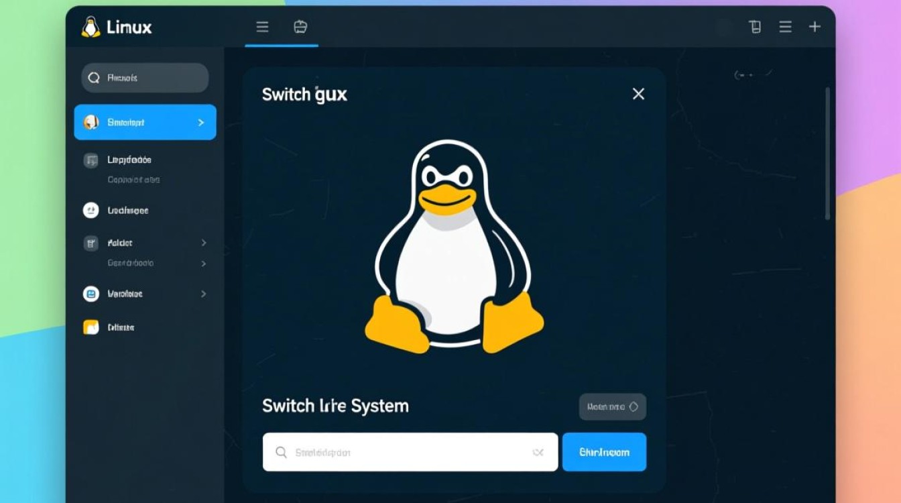Click the blue square app icon in sidebar
Screen dimensions: 901x503
tap(92, 294)
